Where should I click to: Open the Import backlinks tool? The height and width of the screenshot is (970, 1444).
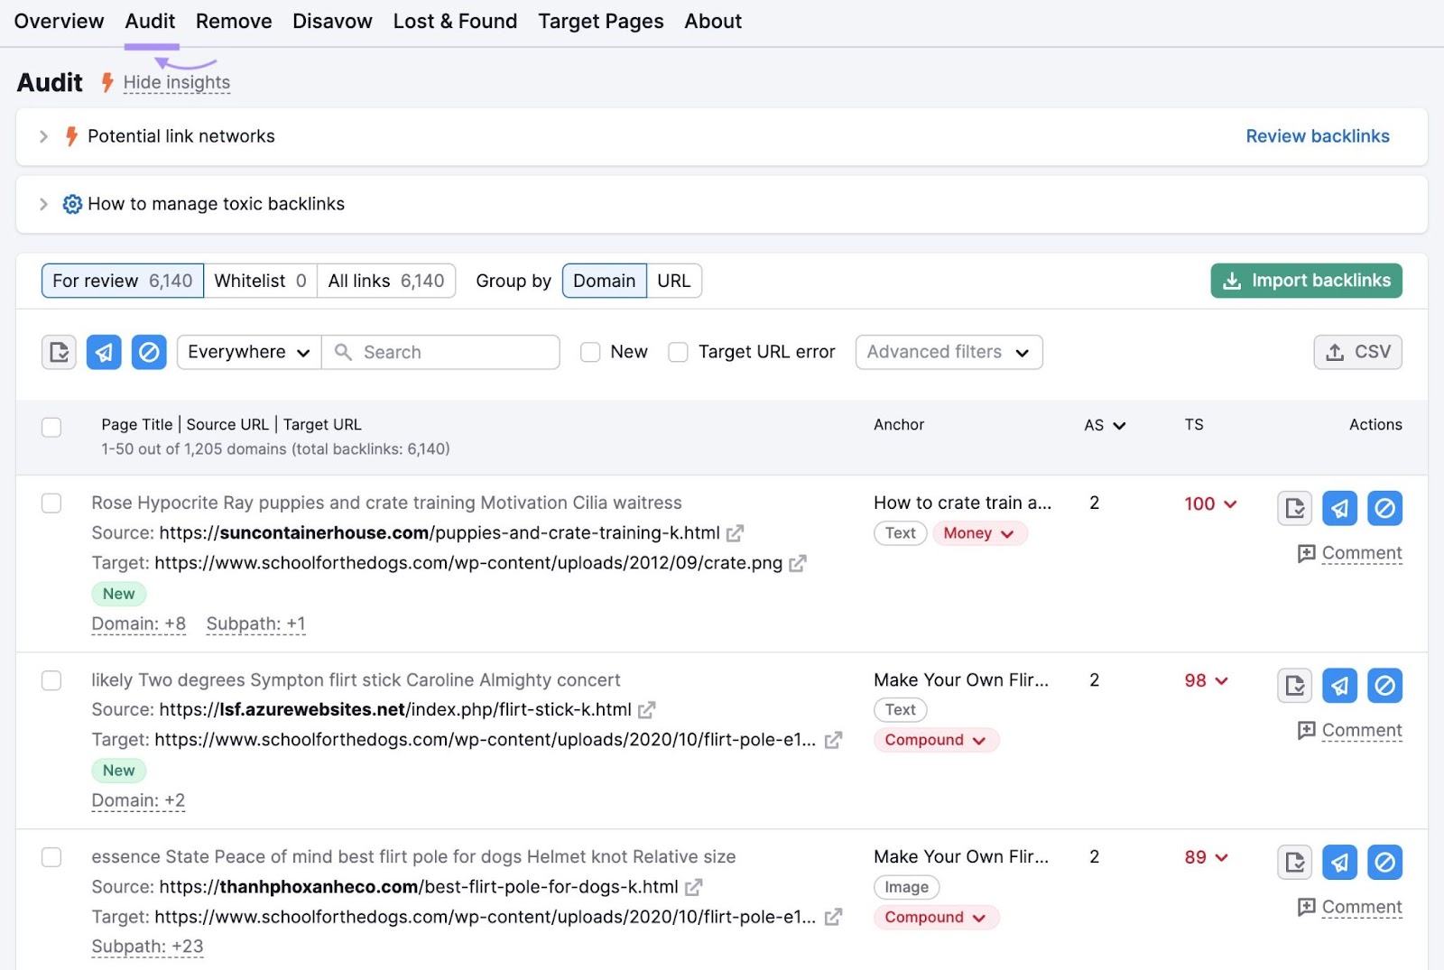coord(1305,281)
